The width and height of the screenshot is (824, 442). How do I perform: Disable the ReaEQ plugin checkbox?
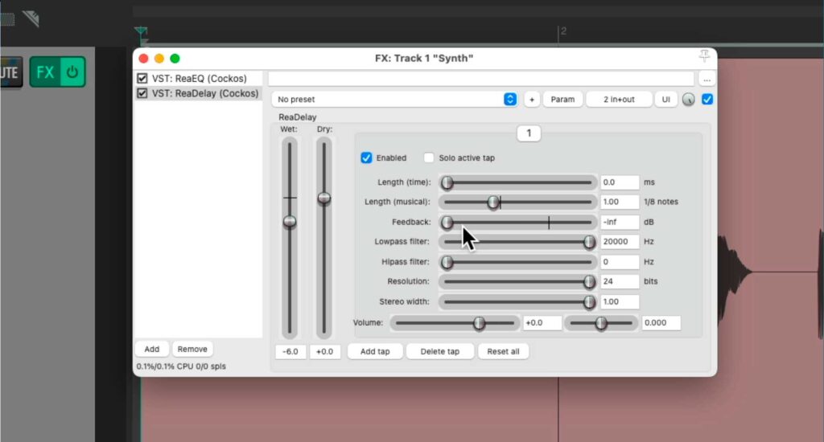tap(142, 78)
